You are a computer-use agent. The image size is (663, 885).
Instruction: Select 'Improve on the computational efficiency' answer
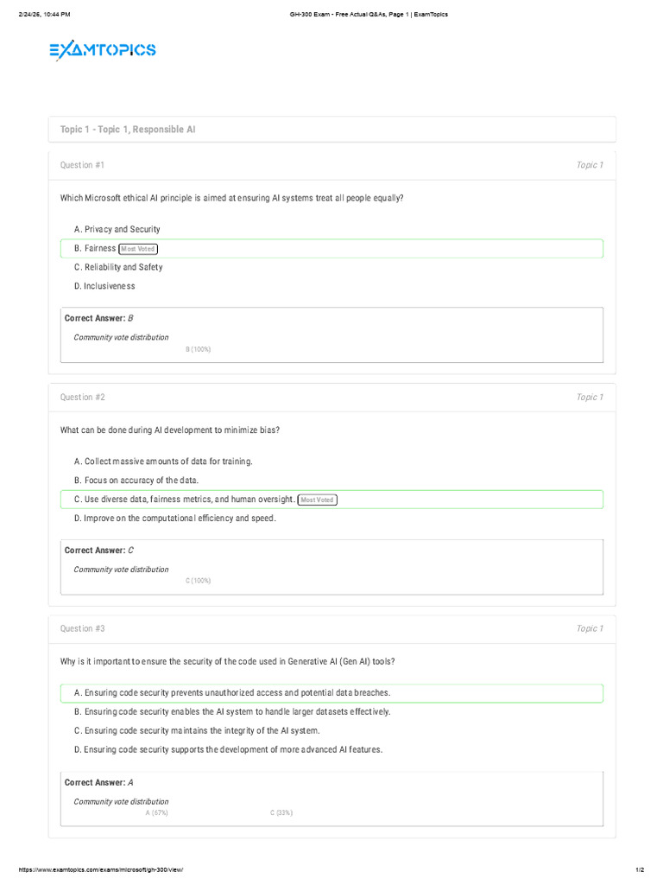click(174, 519)
